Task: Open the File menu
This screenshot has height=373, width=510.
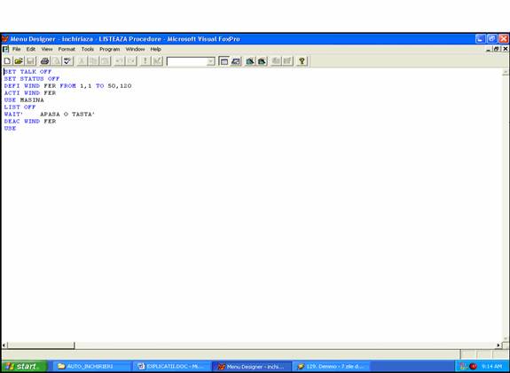Action: pyautogui.click(x=16, y=49)
